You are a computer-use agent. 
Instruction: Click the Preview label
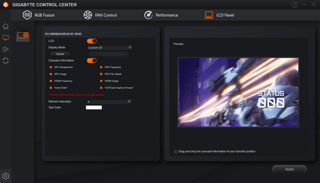(x=178, y=44)
